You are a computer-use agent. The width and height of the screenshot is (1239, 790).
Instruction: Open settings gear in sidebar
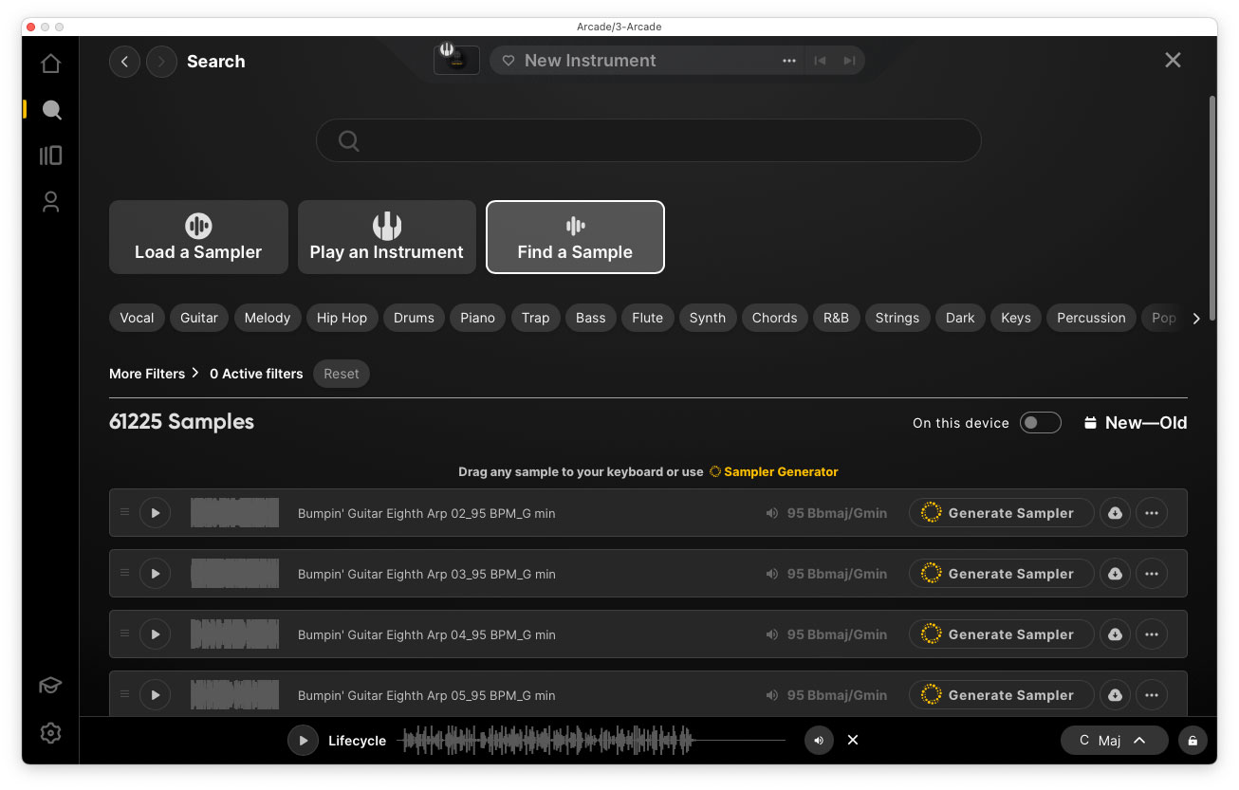(51, 733)
